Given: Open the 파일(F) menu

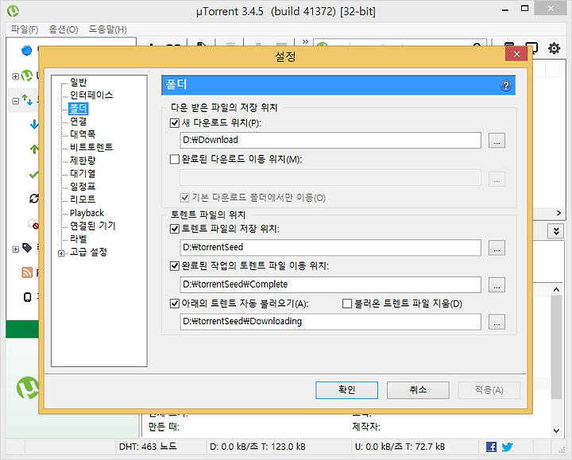Looking at the screenshot, I should [x=25, y=29].
